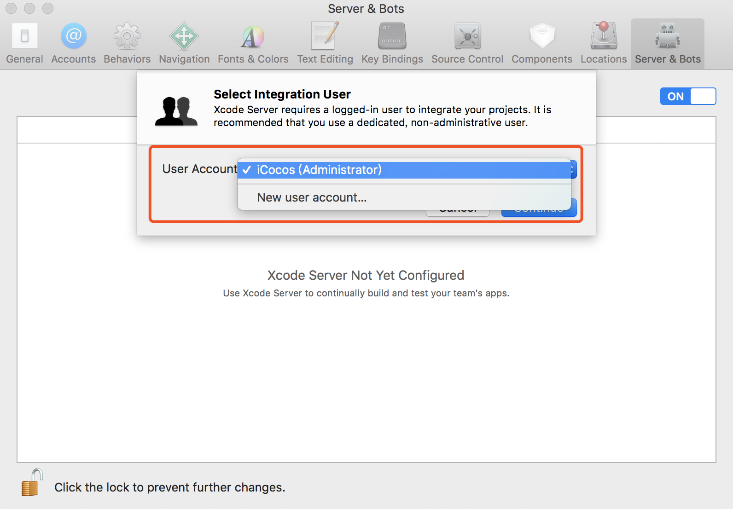Open the Source Control safe icon
Viewport: 733px width, 509px height.
(467, 36)
